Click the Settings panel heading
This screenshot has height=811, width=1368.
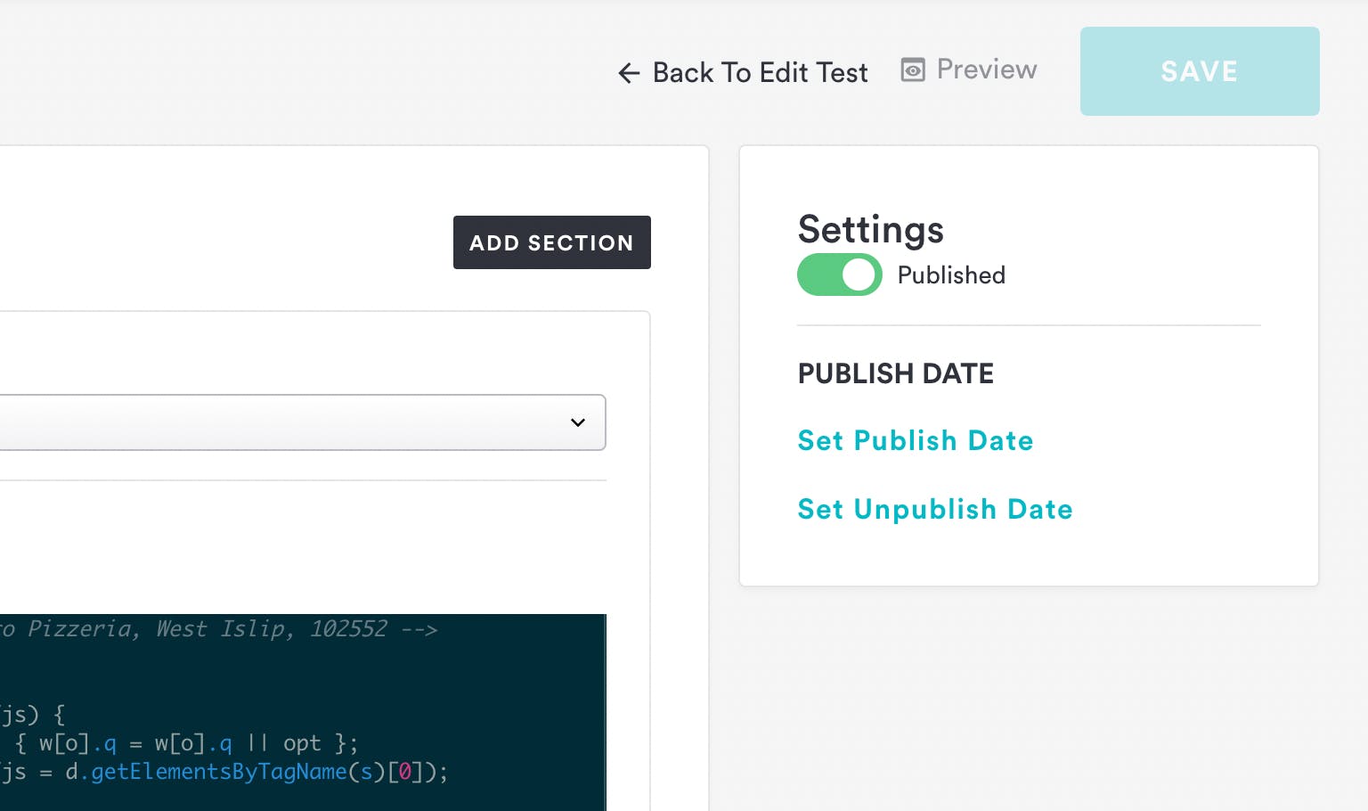(x=870, y=229)
